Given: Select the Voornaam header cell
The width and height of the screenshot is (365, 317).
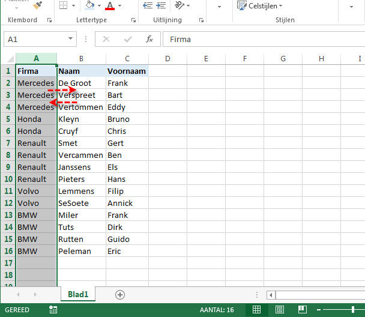Looking at the screenshot, I should (x=127, y=71).
